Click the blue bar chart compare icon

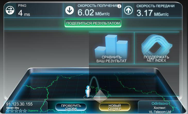[111, 45]
